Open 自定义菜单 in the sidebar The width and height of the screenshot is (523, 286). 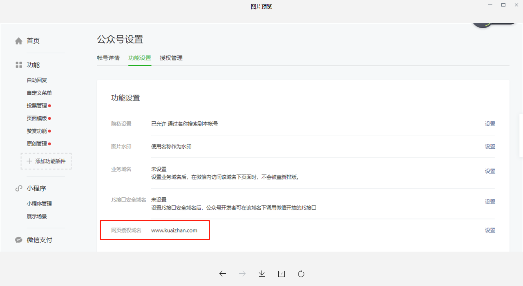coord(39,93)
